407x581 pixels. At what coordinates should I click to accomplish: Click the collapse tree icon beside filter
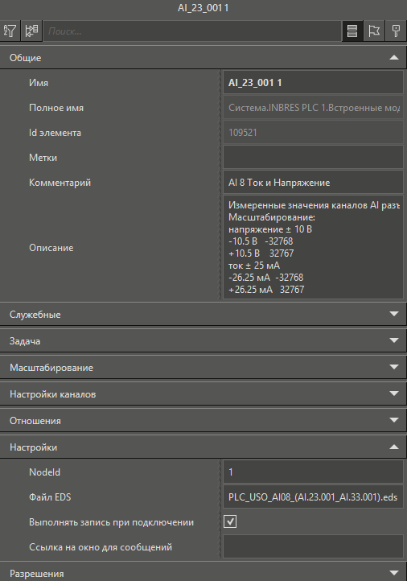tap(32, 31)
